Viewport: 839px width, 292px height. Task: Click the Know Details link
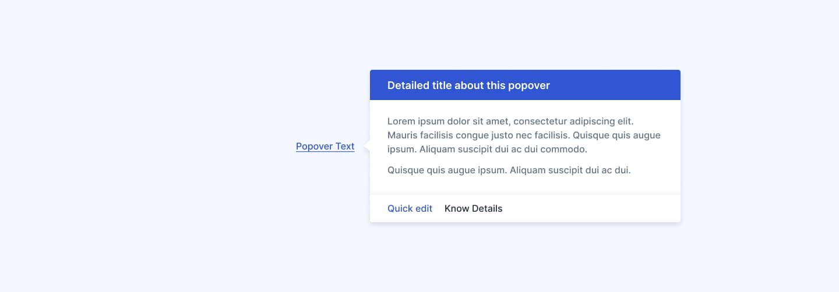[473, 208]
